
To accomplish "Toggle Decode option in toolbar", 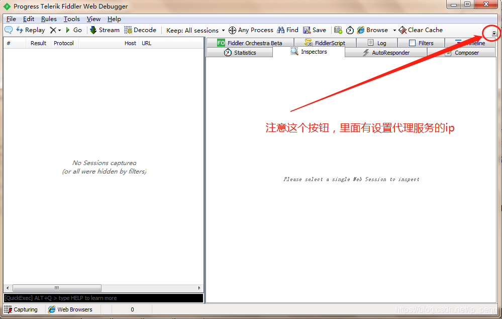I will (140, 30).
